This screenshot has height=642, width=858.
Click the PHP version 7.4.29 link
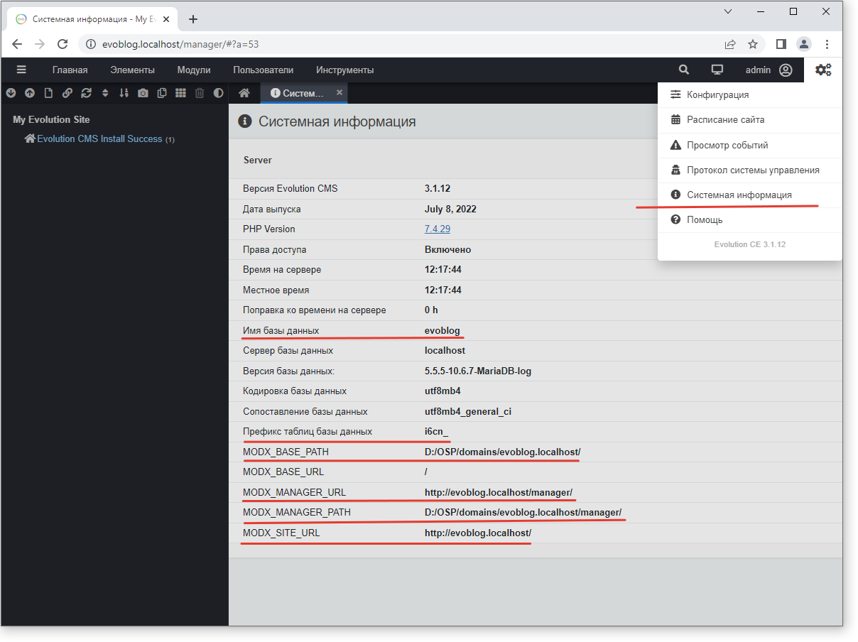(x=438, y=229)
